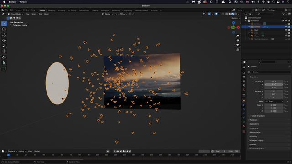Select the Transform tool
This screenshot has height=164, width=292.
4,51
